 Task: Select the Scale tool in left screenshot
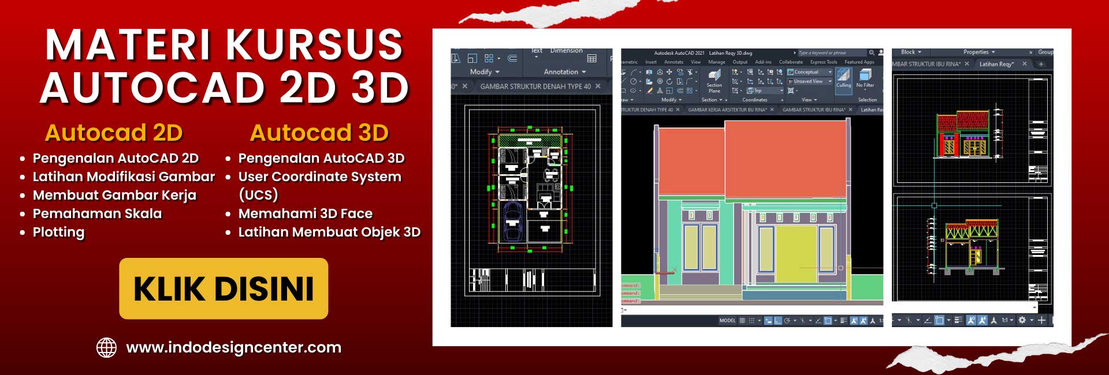tap(472, 58)
